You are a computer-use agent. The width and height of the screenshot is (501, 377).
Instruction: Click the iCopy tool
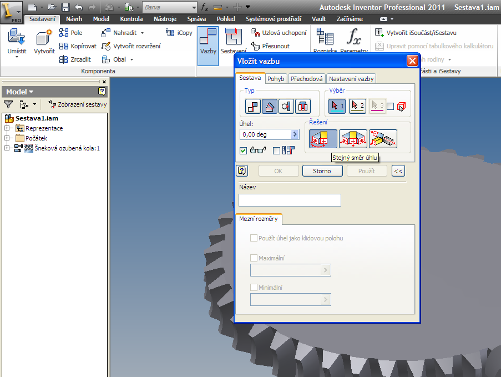point(179,33)
